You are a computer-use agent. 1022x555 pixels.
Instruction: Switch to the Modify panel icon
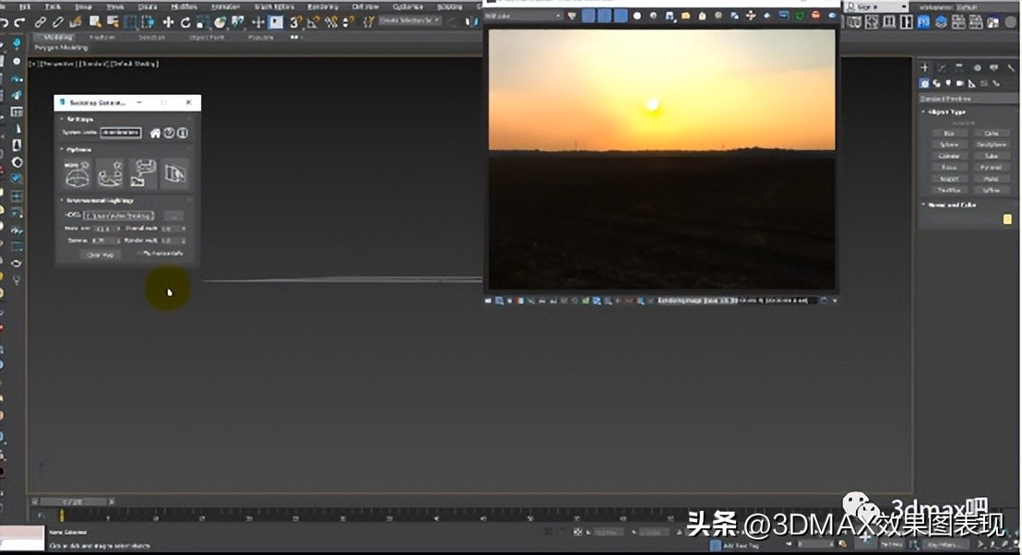point(940,66)
